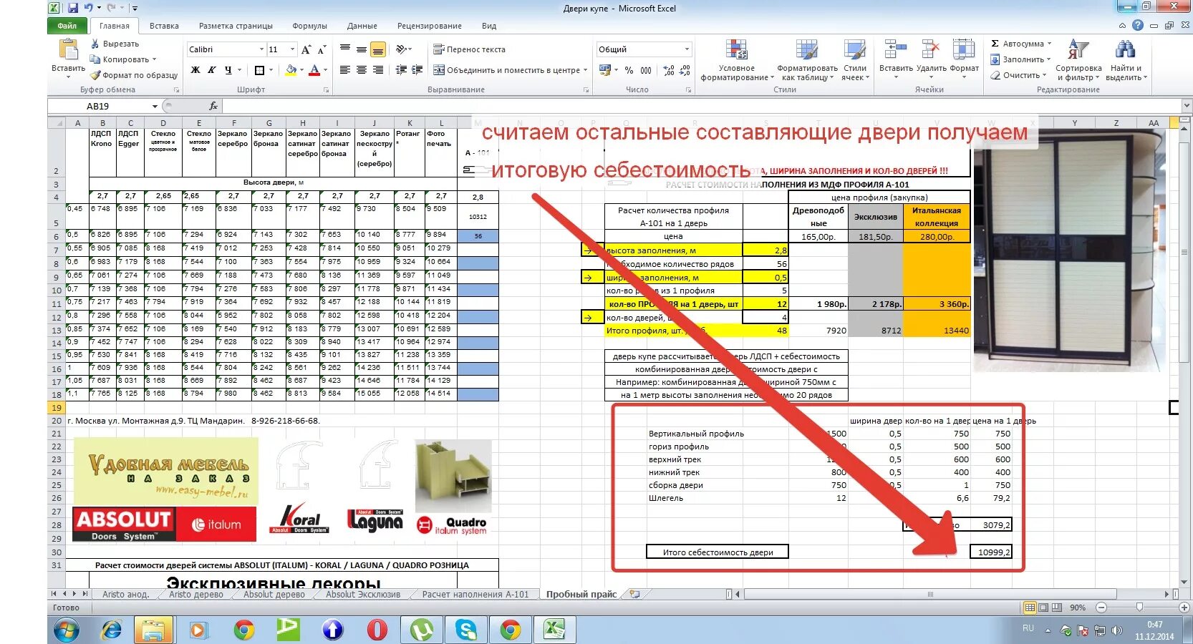Viewport: 1193px width, 644px height.
Task: Toggle bottom vertical alignment (highlighted)
Action: [x=378, y=49]
